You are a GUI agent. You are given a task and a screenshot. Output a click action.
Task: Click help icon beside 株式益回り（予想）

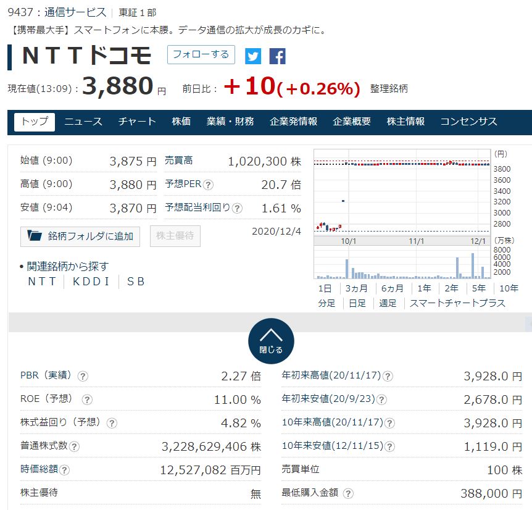112,423
